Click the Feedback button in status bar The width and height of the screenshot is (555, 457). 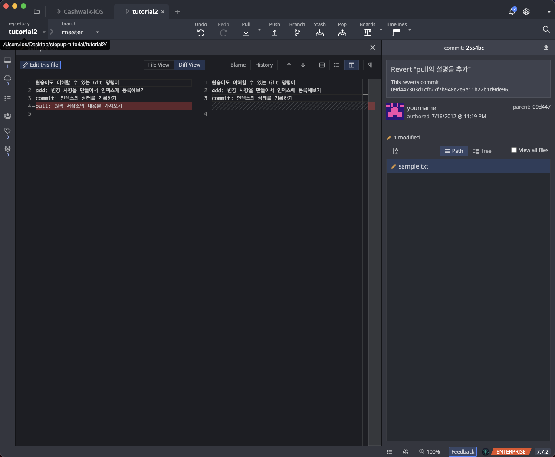463,451
